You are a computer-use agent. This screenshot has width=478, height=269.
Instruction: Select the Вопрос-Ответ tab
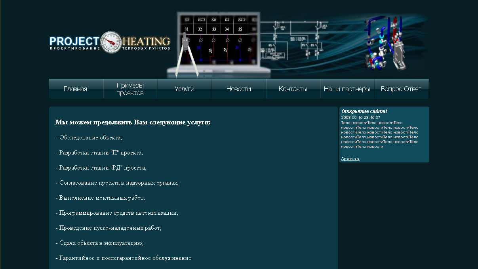401,89
